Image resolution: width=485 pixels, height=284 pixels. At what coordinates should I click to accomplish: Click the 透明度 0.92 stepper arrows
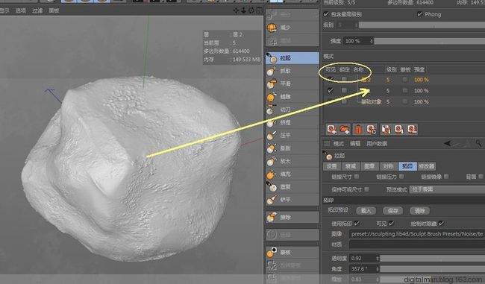point(378,258)
